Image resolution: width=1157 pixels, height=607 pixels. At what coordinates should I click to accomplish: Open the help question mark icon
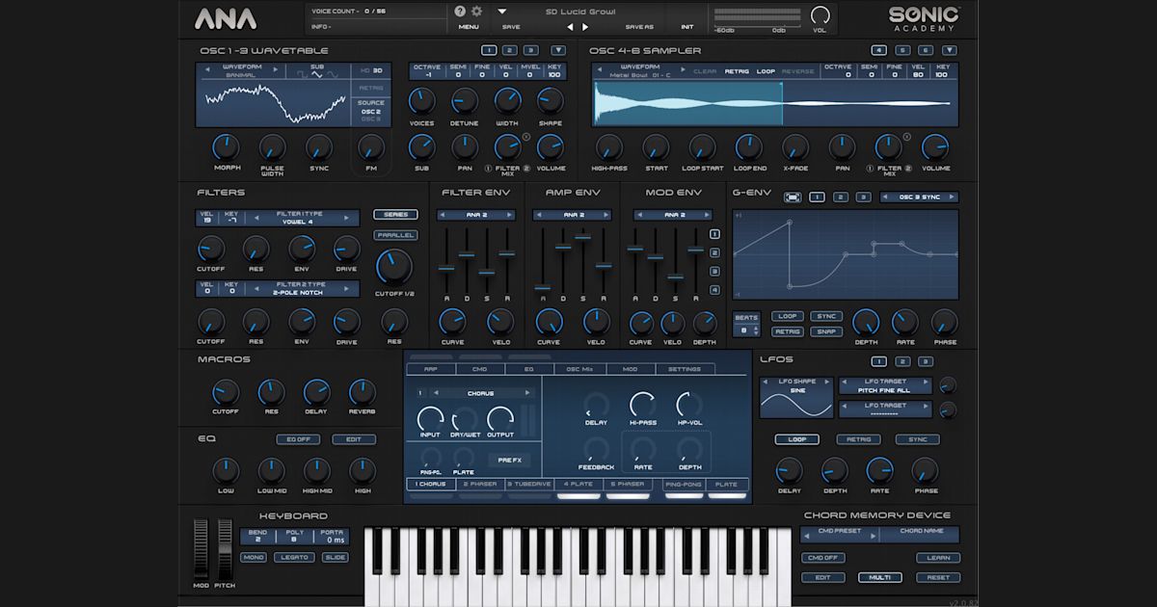pos(460,11)
